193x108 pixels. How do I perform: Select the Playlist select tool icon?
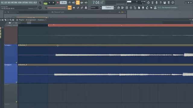pos(8,20)
